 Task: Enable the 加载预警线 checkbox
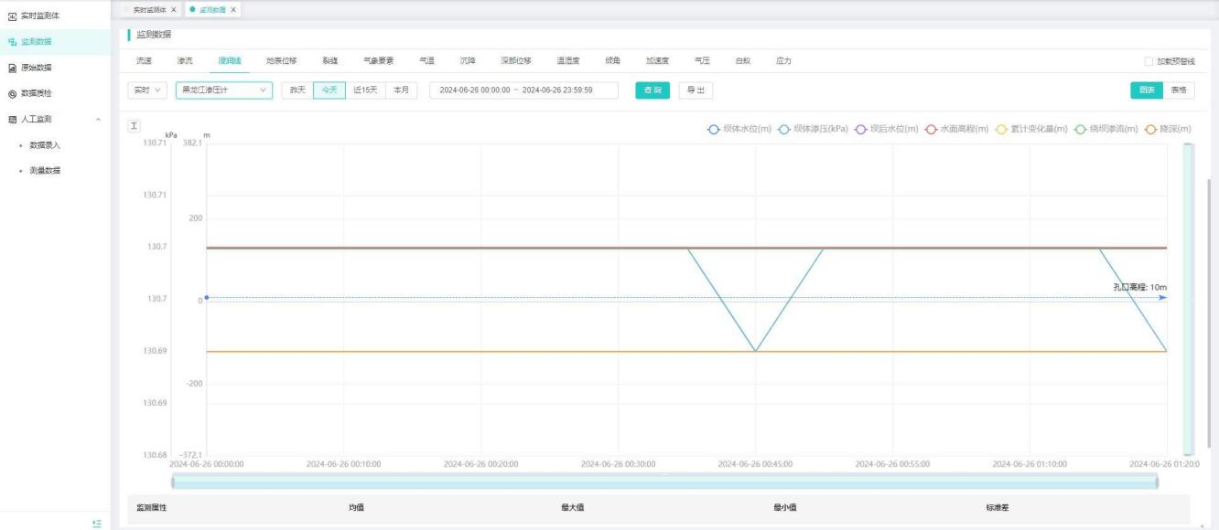point(1149,61)
